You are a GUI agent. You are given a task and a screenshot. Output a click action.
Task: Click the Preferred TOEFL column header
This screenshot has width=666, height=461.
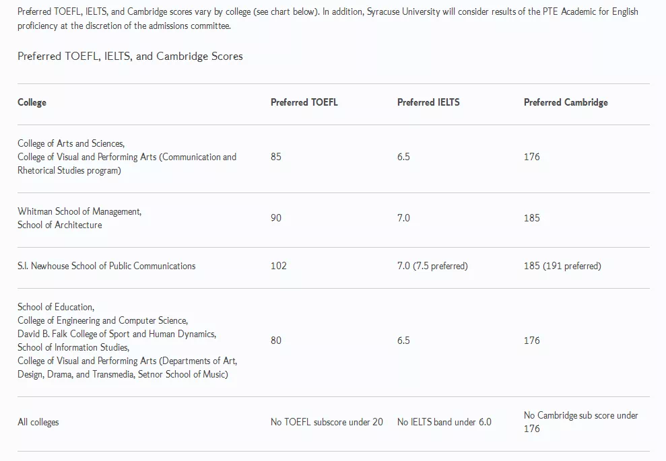coord(304,102)
